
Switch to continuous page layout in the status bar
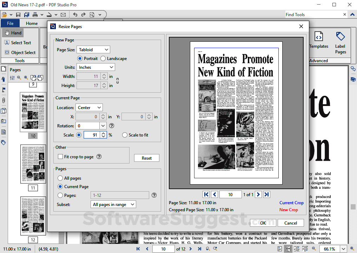(x=288, y=248)
